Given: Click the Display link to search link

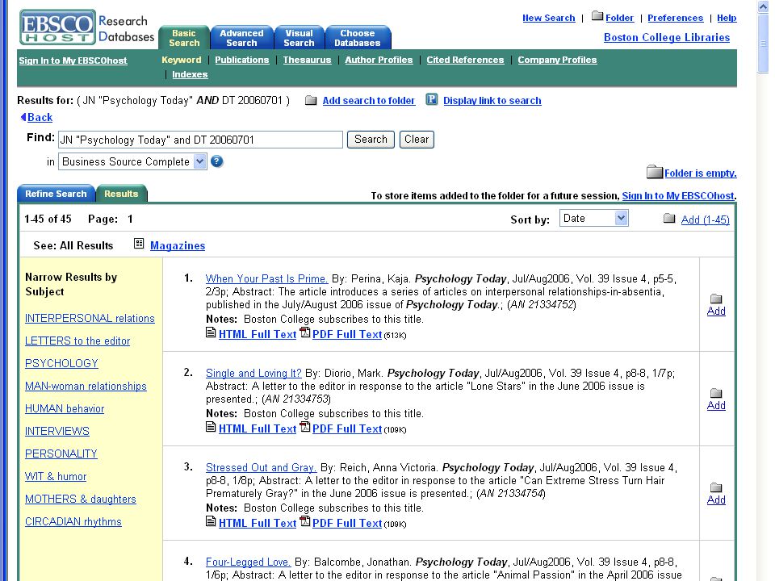Looking at the screenshot, I should point(492,101).
